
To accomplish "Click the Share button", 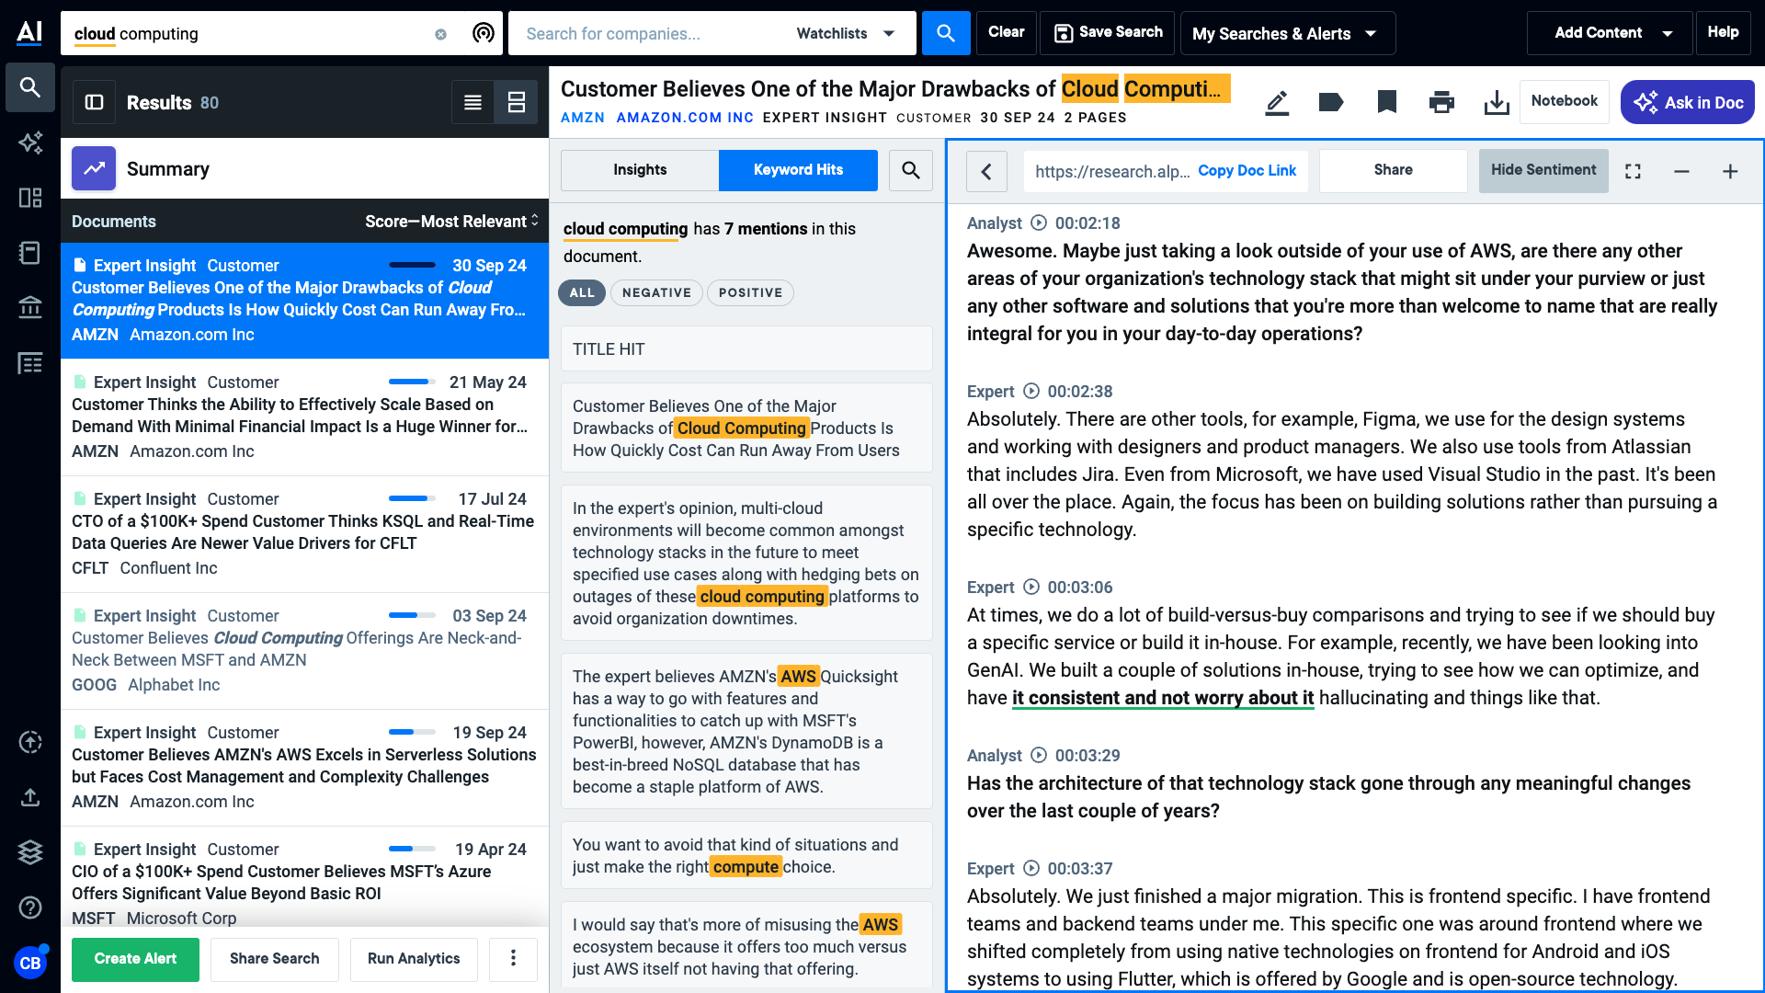I will coord(1393,170).
